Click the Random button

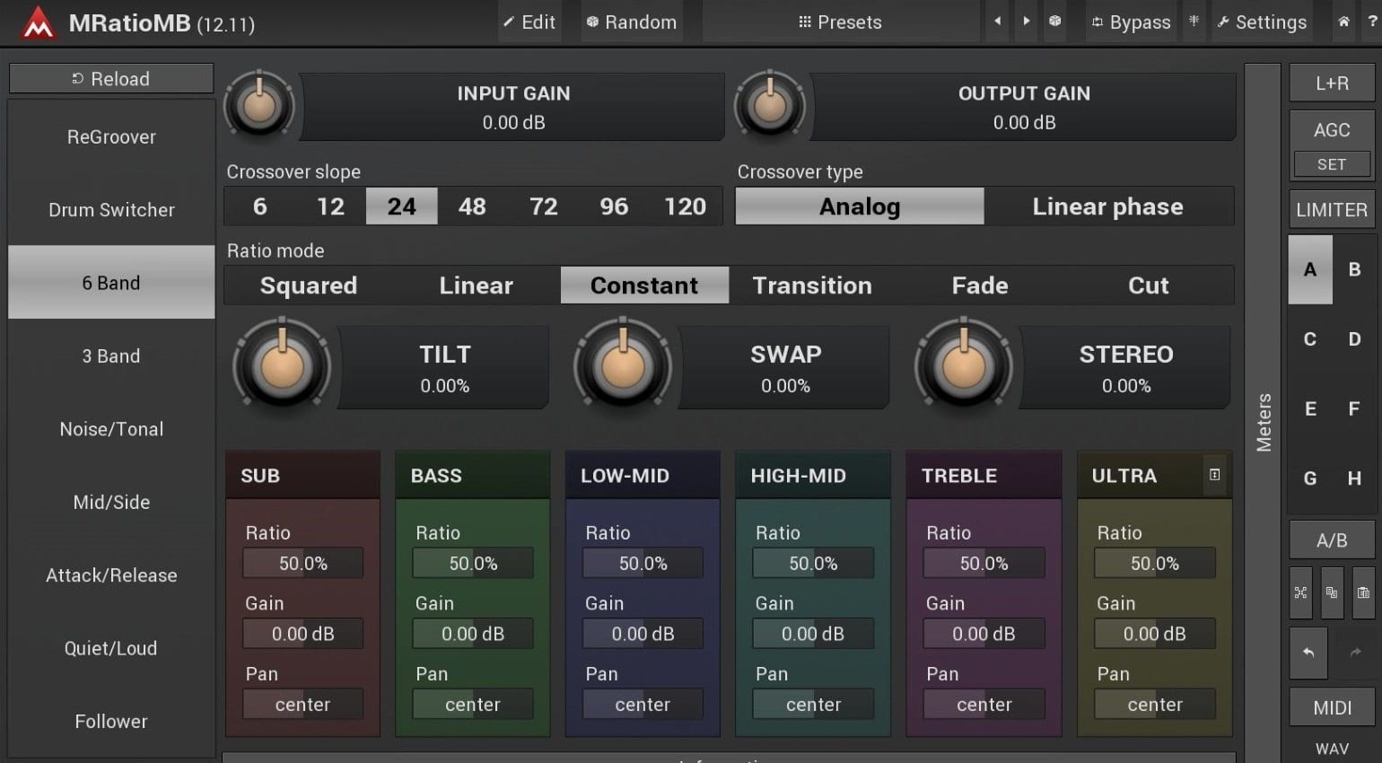coord(631,22)
